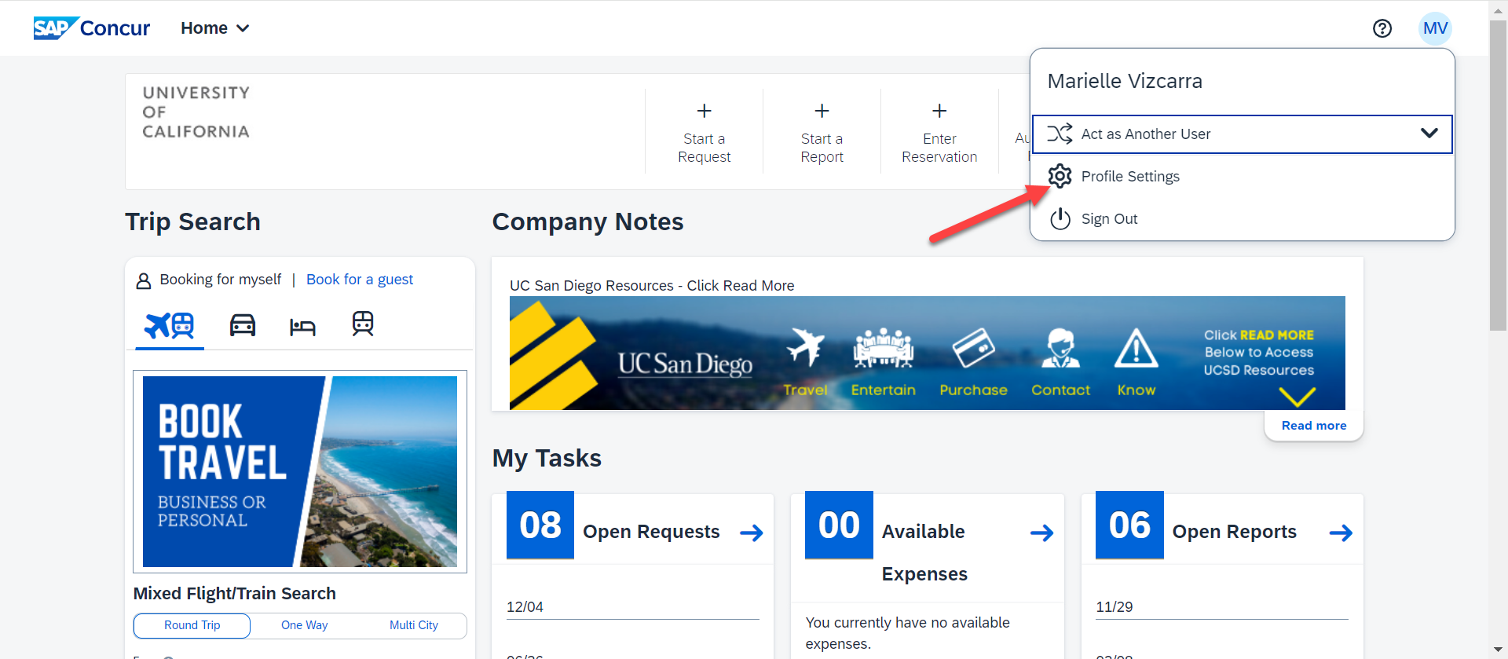The width and height of the screenshot is (1508, 659).
Task: Select the car search tab
Action: (243, 324)
